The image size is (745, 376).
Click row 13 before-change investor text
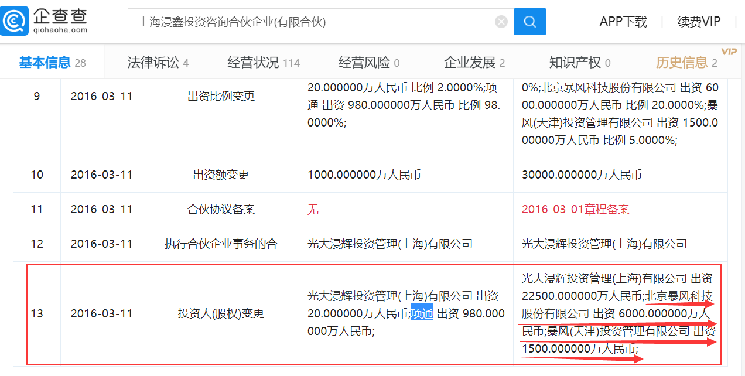[x=406, y=313]
